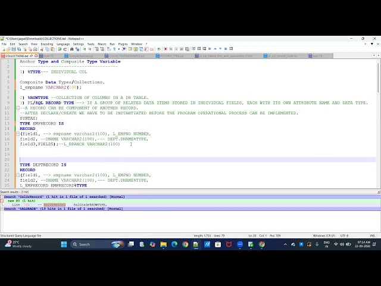Image resolution: width=381 pixels, height=286 pixels.
Task: Click the Zoom Out toolbar icon
Action: click(90, 49)
